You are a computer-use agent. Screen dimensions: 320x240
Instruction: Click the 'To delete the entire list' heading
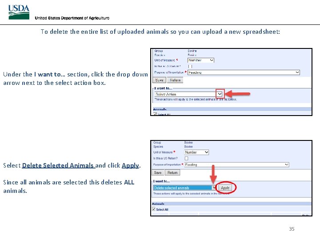coord(160,32)
